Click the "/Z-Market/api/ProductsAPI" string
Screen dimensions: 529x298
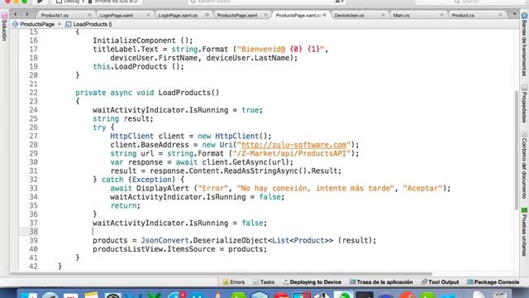pos(292,153)
